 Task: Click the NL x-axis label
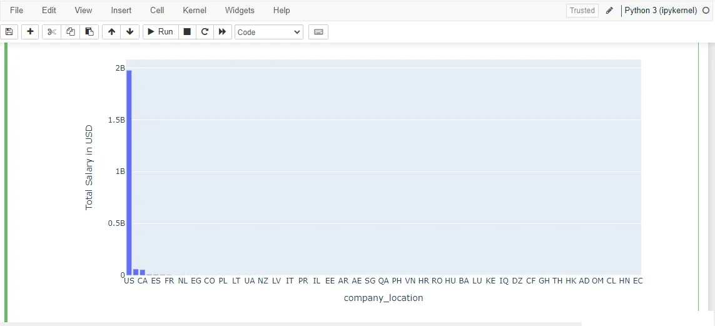click(183, 281)
